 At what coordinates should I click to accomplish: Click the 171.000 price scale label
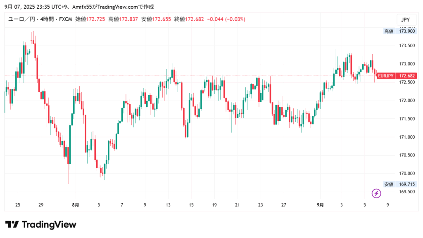406,137
